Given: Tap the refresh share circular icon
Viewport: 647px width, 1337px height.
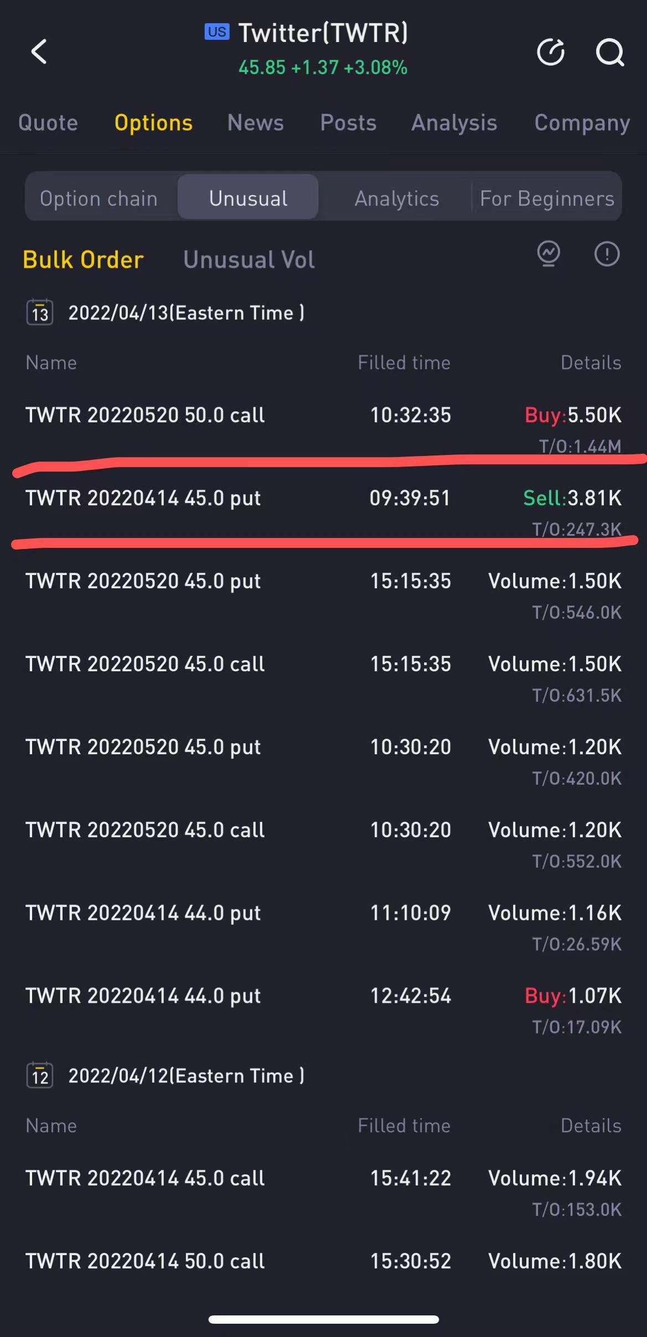Looking at the screenshot, I should (551, 53).
